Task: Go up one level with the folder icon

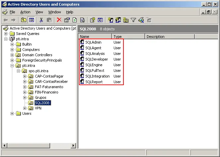Action: point(24,20)
